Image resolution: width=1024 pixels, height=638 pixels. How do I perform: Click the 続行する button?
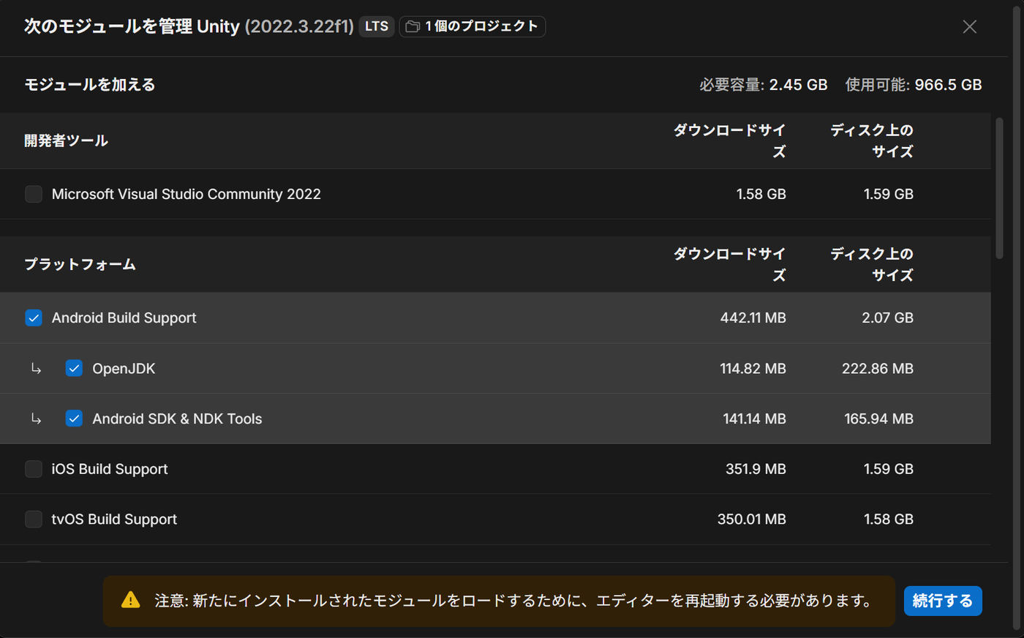click(943, 601)
